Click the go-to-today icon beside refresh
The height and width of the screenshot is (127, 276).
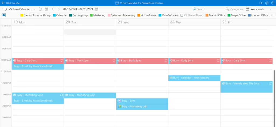coord(46,9)
